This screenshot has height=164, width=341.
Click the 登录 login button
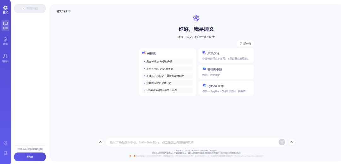coord(30,157)
